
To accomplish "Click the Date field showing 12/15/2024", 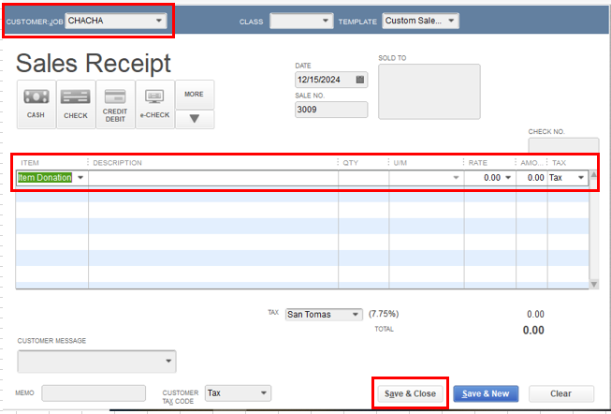I will pos(331,80).
